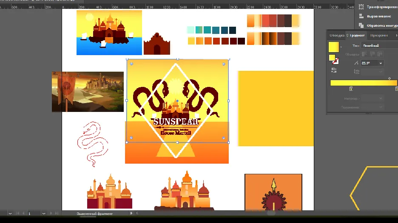Click the yellow hexagon outline shape

click(x=374, y=188)
